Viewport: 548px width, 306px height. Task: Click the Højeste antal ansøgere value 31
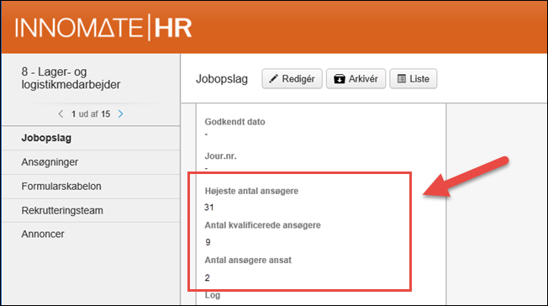coord(209,208)
